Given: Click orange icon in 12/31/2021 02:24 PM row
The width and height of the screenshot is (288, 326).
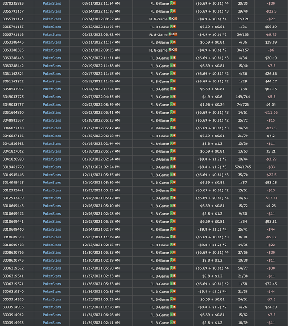Looking at the screenshot, I should click(x=174, y=167).
